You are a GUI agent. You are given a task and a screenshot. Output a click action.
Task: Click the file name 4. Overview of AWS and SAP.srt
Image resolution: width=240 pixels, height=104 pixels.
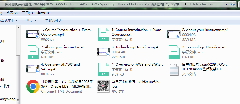click(x=137, y=64)
